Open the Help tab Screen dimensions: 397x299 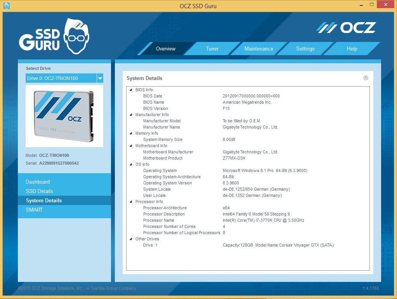pos(352,49)
